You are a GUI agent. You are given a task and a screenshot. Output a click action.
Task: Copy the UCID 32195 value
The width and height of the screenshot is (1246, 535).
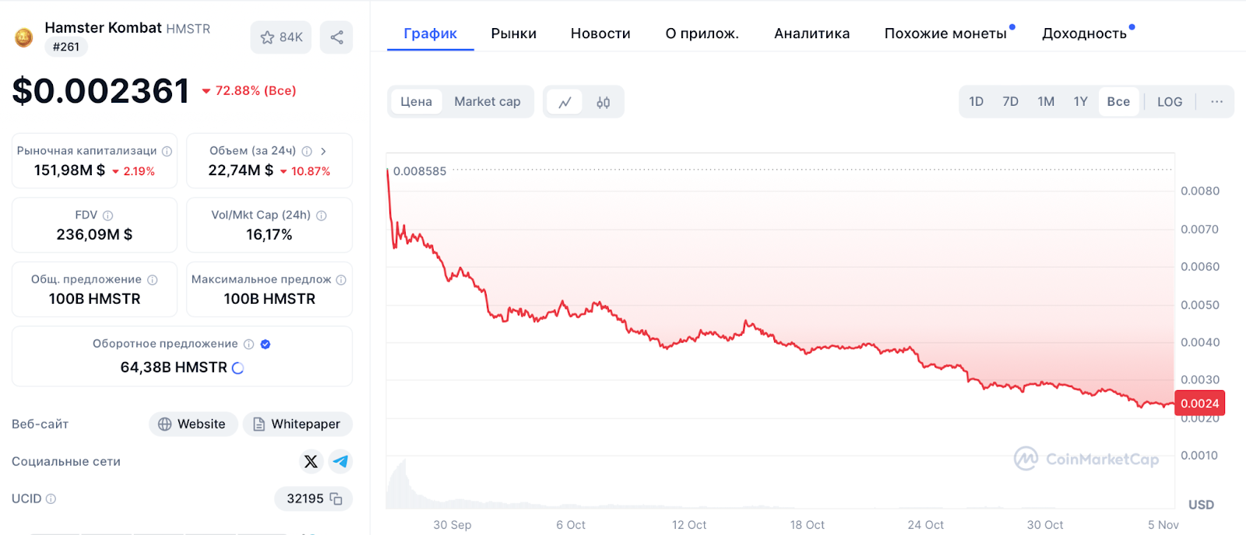(336, 499)
